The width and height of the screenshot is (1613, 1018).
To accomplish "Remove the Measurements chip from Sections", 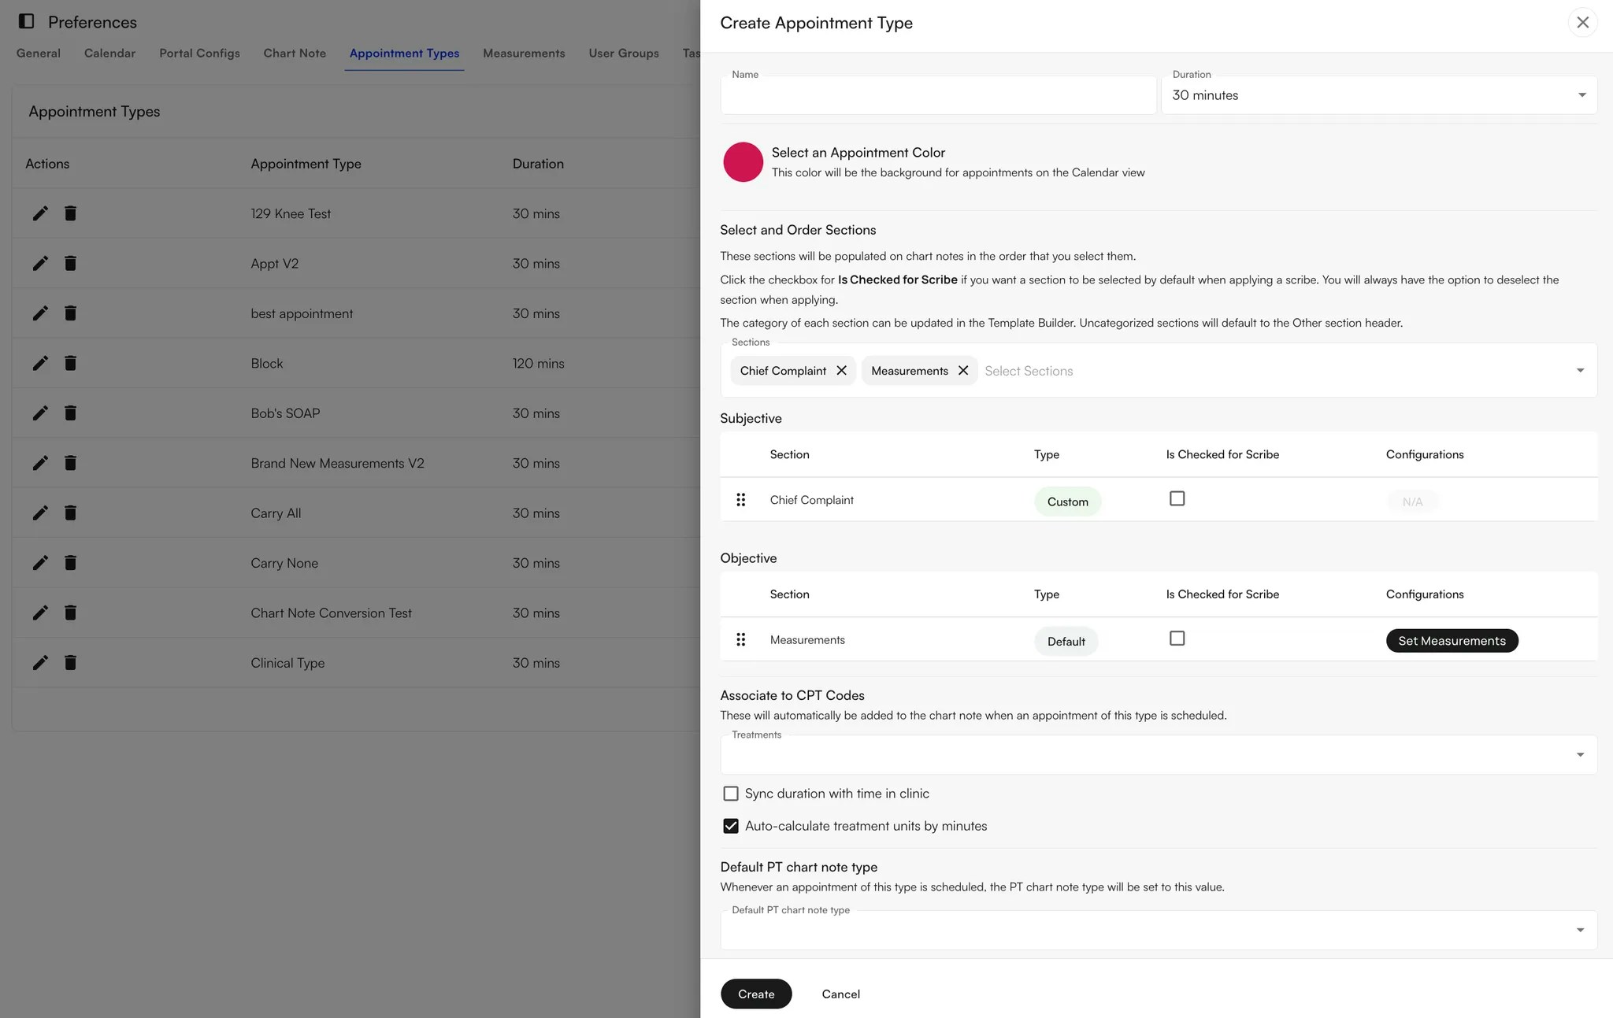I will pyautogui.click(x=962, y=371).
